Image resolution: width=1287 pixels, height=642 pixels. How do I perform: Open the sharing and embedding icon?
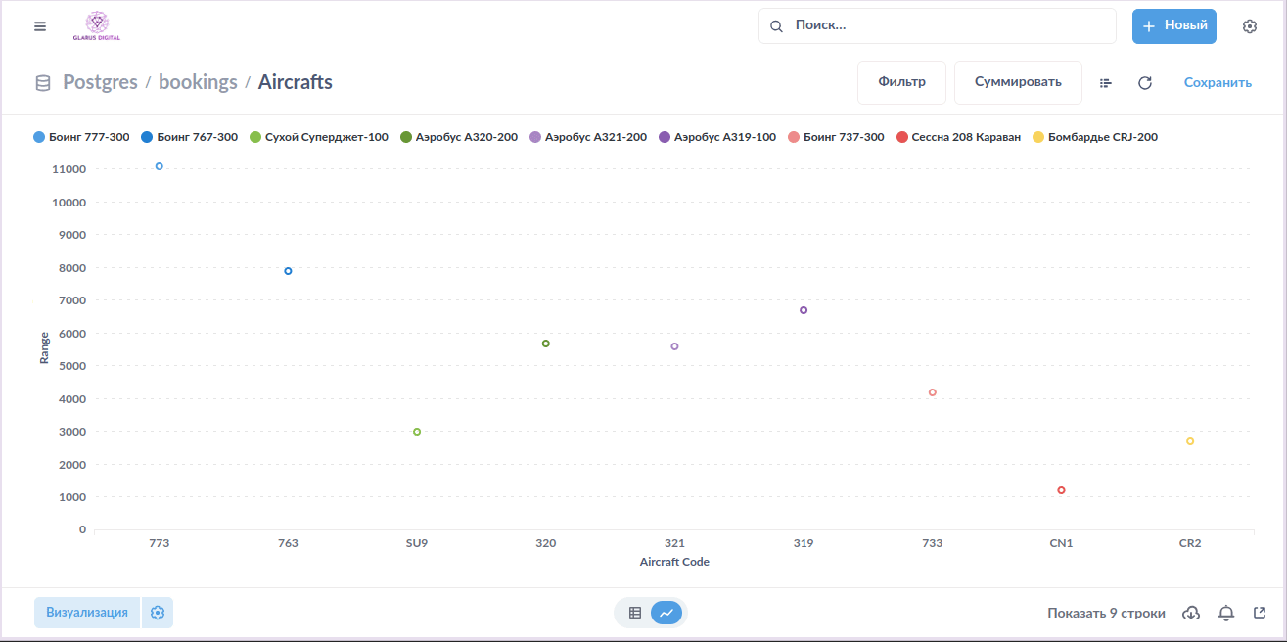click(x=1260, y=613)
